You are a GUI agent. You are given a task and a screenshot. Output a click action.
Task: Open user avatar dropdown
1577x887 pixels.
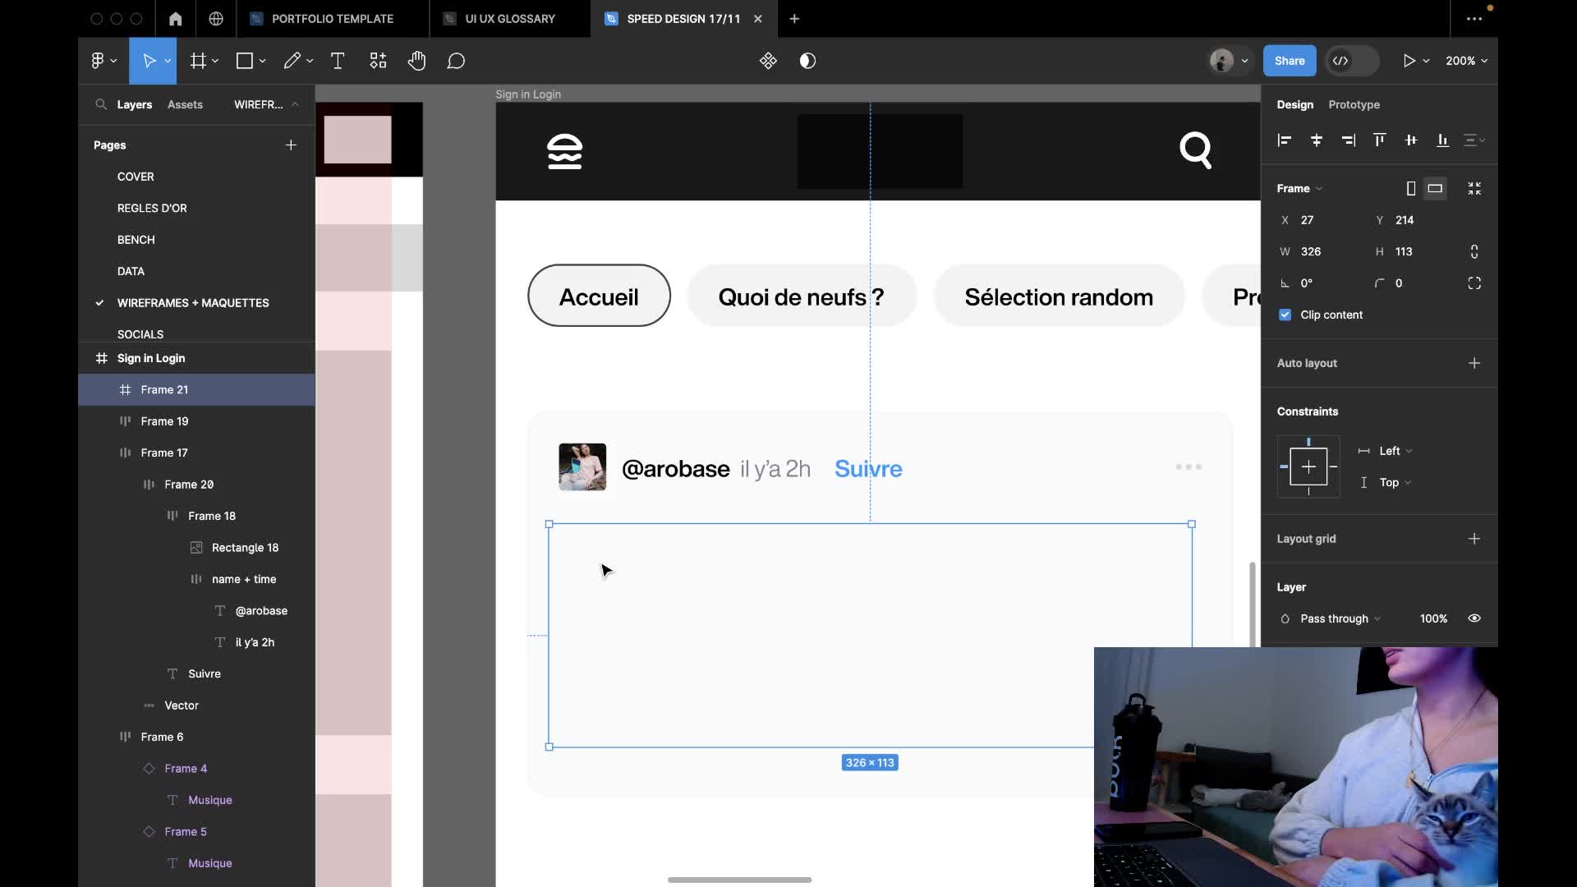tap(1229, 61)
